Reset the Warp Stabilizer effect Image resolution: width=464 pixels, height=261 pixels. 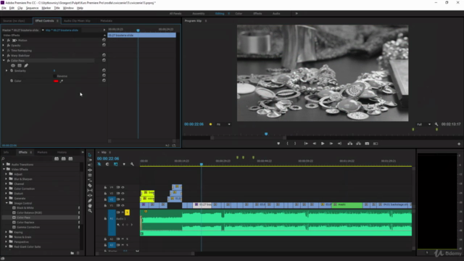(x=104, y=55)
